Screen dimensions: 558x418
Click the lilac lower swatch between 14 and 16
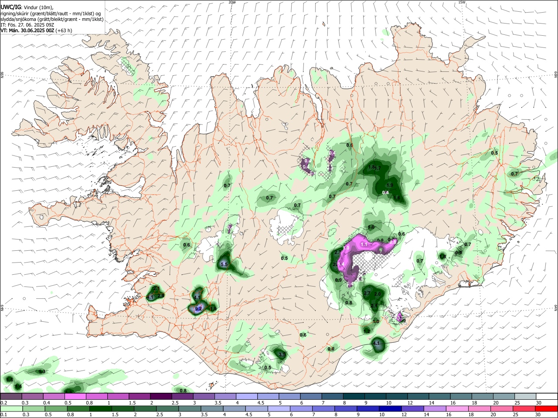pos(435,408)
